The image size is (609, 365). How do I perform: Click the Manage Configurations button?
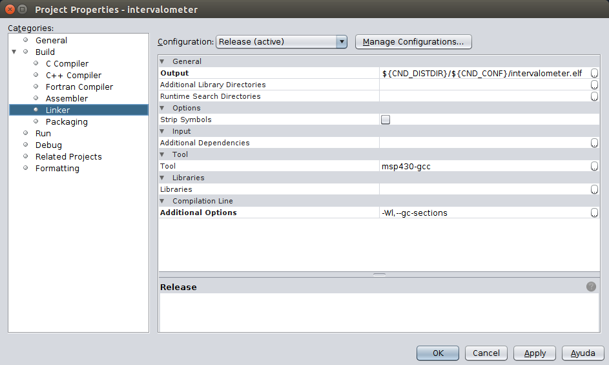click(413, 42)
